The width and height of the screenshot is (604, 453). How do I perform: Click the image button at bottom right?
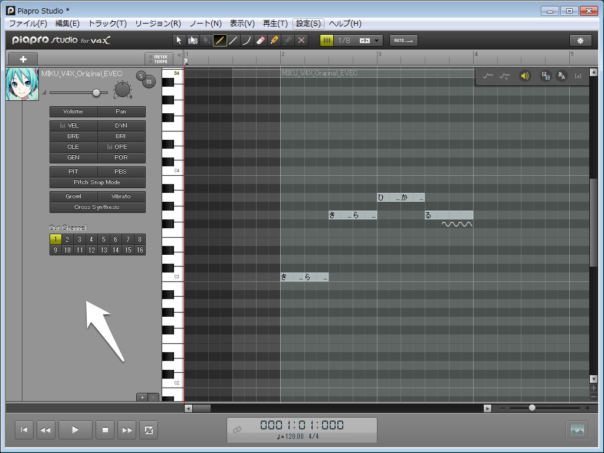[577, 430]
